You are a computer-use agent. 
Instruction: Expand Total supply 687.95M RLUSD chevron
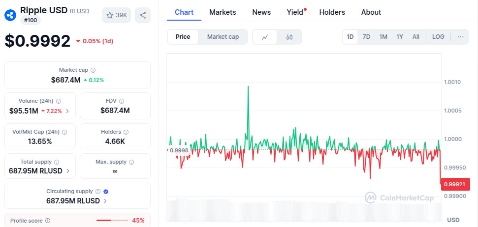[68, 171]
